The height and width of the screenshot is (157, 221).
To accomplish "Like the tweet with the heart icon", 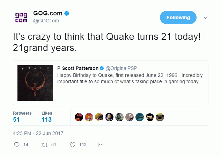I will (73, 145).
